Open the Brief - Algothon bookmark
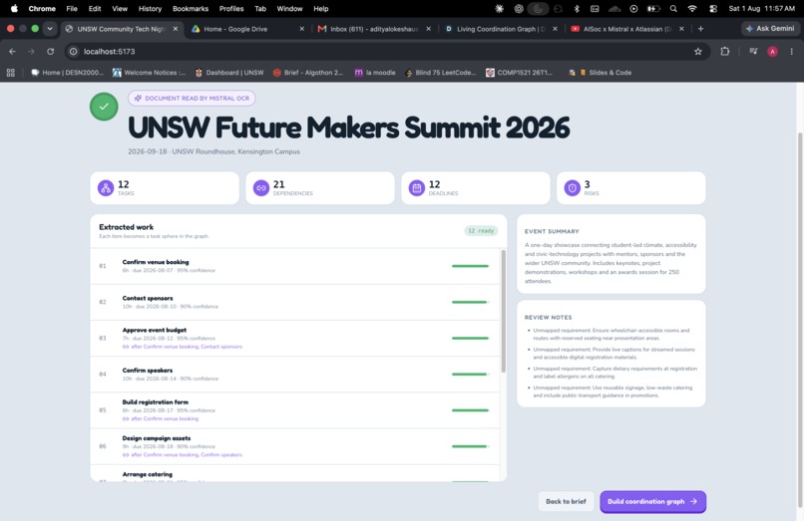This screenshot has width=804, height=521. (x=308, y=73)
